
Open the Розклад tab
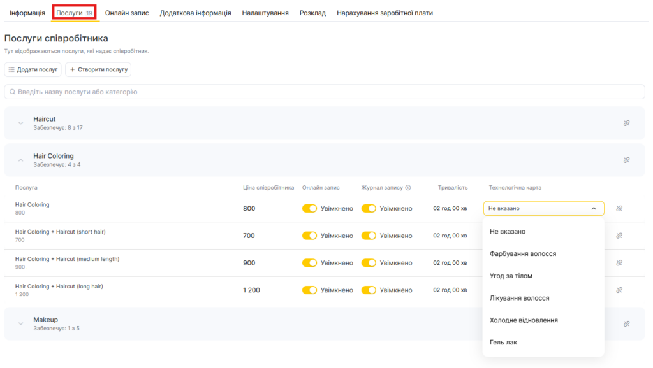(x=312, y=13)
